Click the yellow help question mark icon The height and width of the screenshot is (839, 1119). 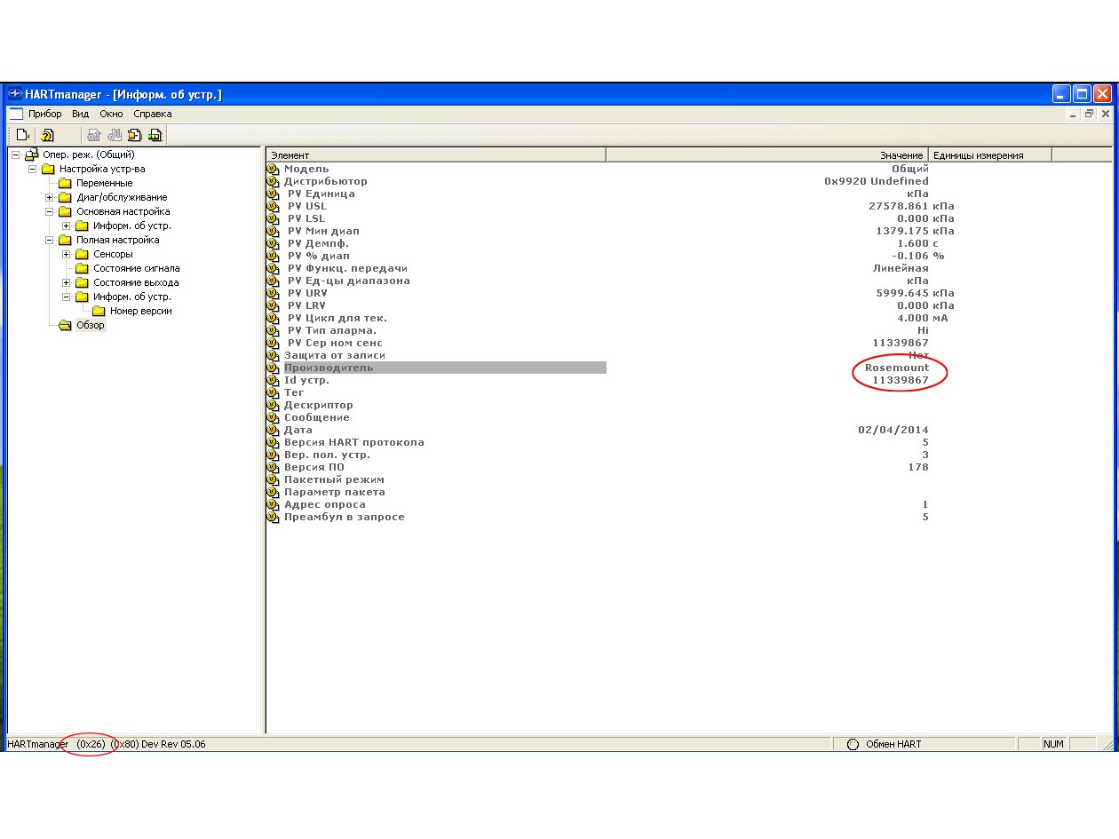point(48,135)
